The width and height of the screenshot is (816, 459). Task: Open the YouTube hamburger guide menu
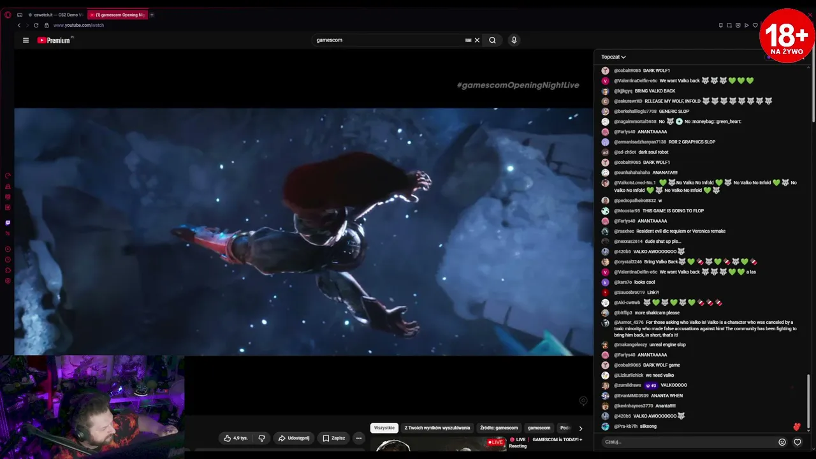tap(25, 40)
